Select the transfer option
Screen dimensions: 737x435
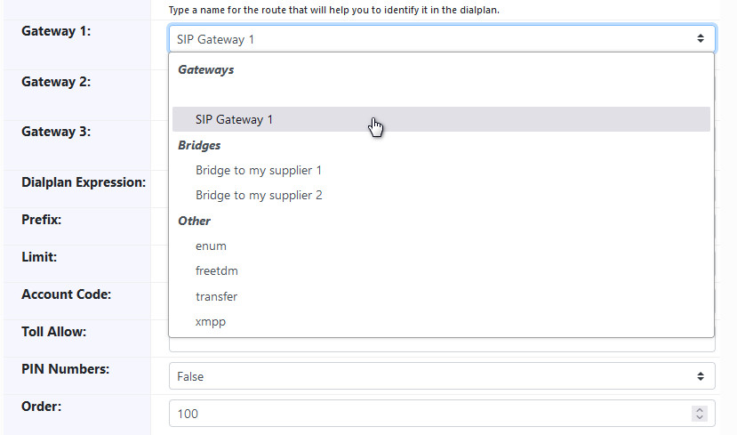[216, 296]
